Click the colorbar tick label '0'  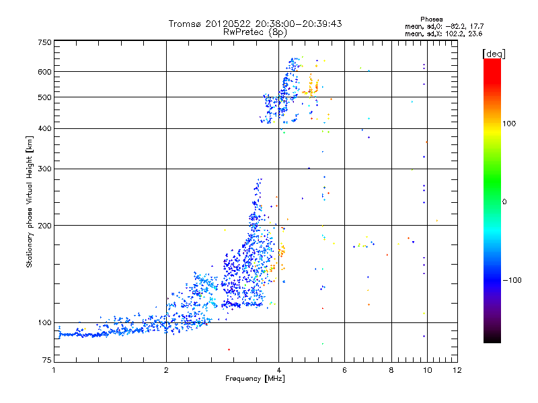click(x=504, y=202)
